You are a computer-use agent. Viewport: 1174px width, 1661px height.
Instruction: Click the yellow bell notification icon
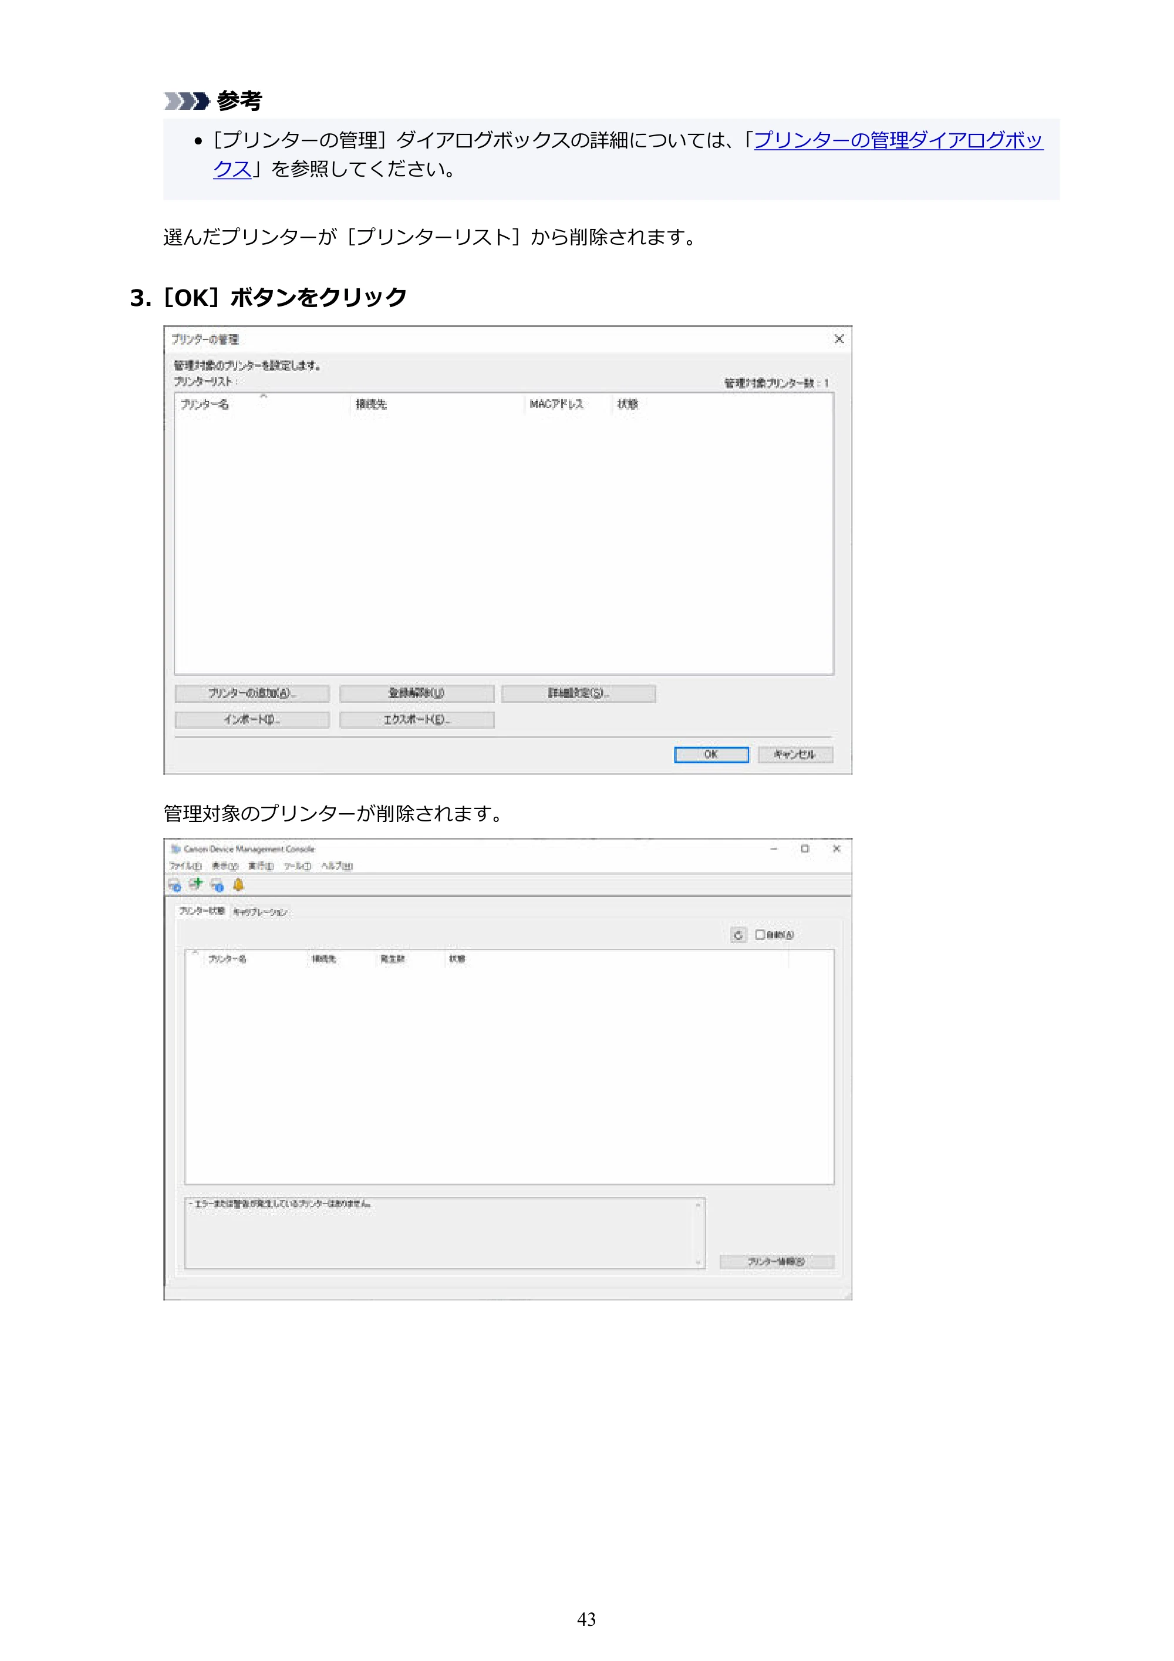point(238,884)
